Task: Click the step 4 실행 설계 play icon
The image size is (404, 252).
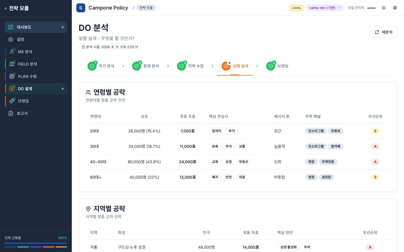Action: click(x=226, y=66)
